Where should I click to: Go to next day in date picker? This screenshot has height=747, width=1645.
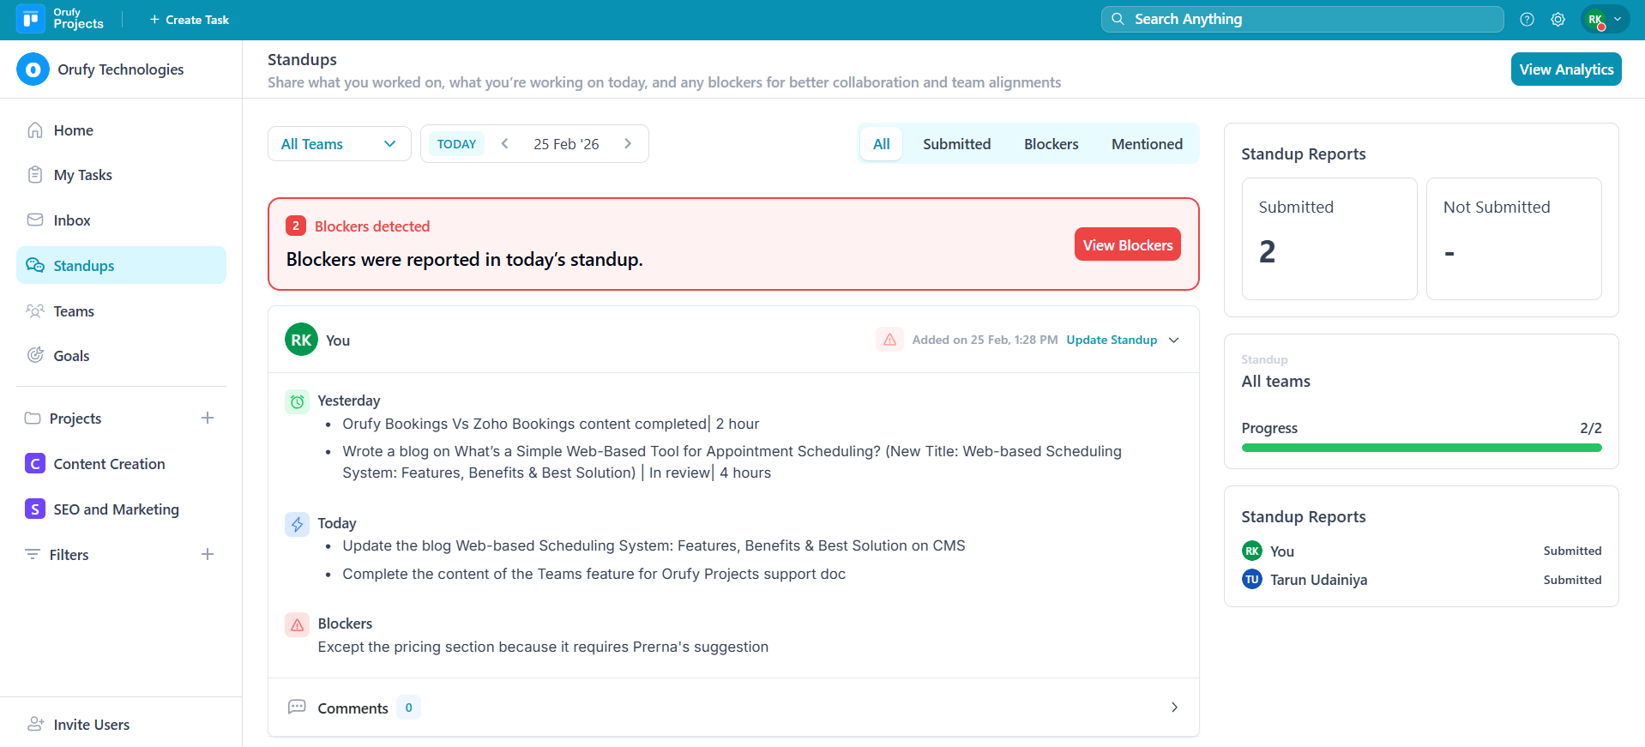[628, 144]
